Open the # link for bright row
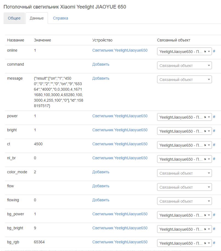Viewport: 221px width, 251px height. point(214,131)
